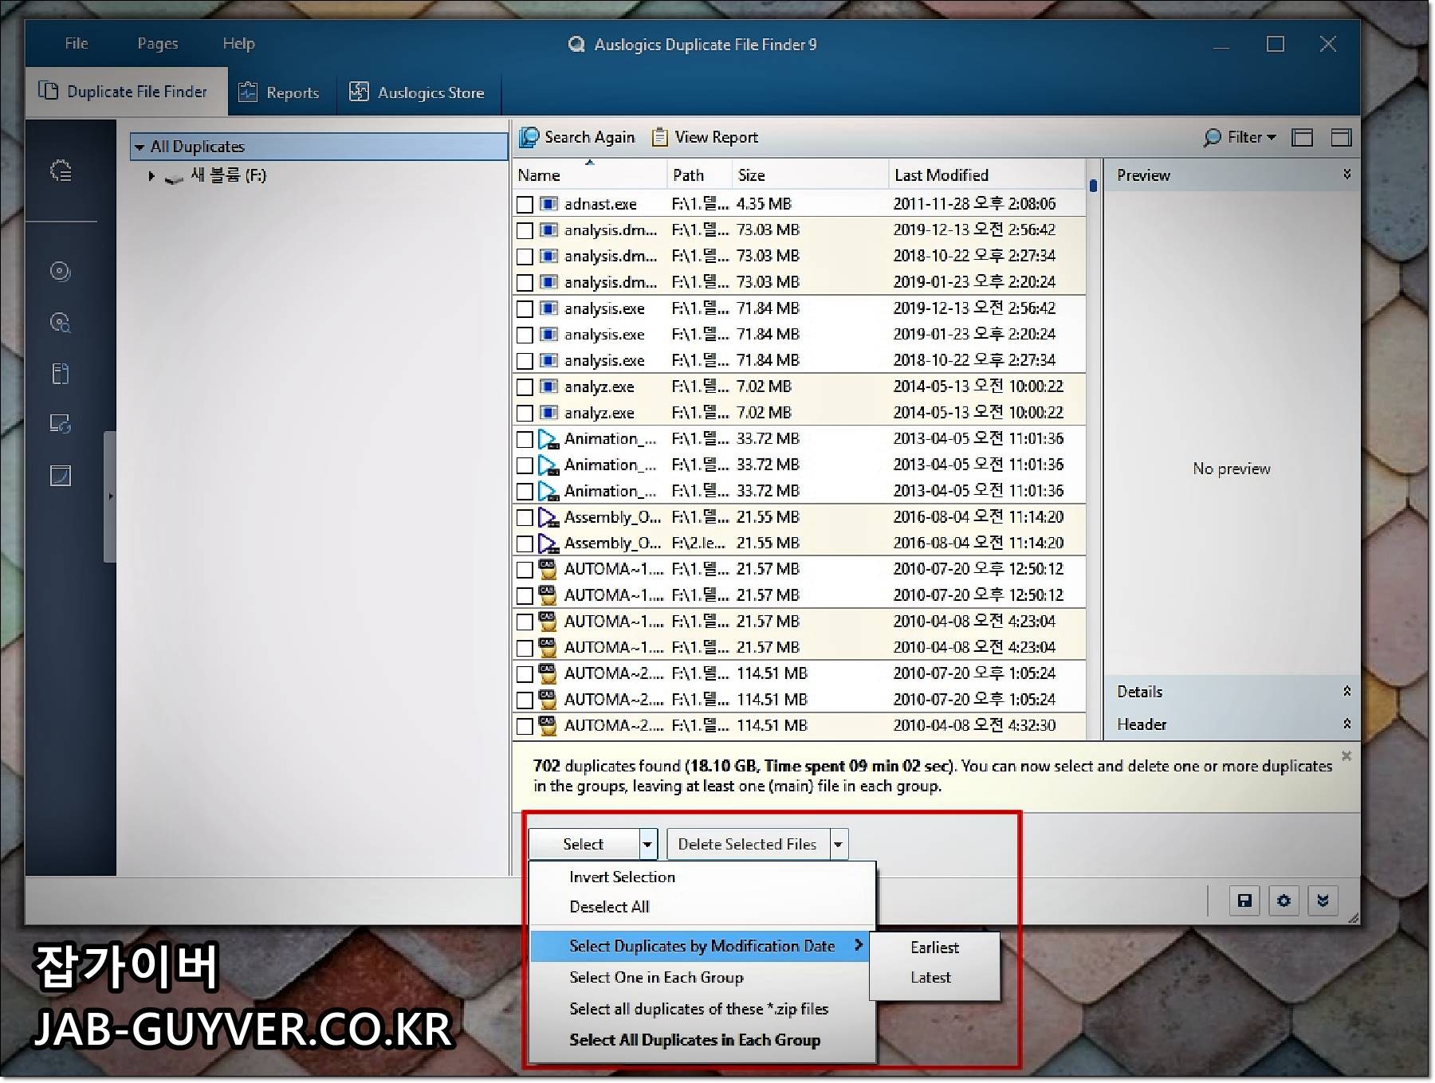Open the Pages menu
Image resolution: width=1435 pixels, height=1083 pixels.
[157, 44]
